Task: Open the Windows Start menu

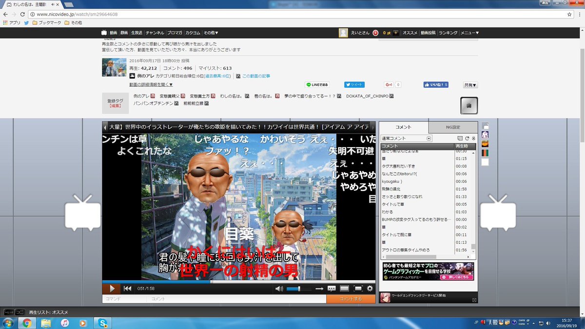Action: (x=8, y=323)
